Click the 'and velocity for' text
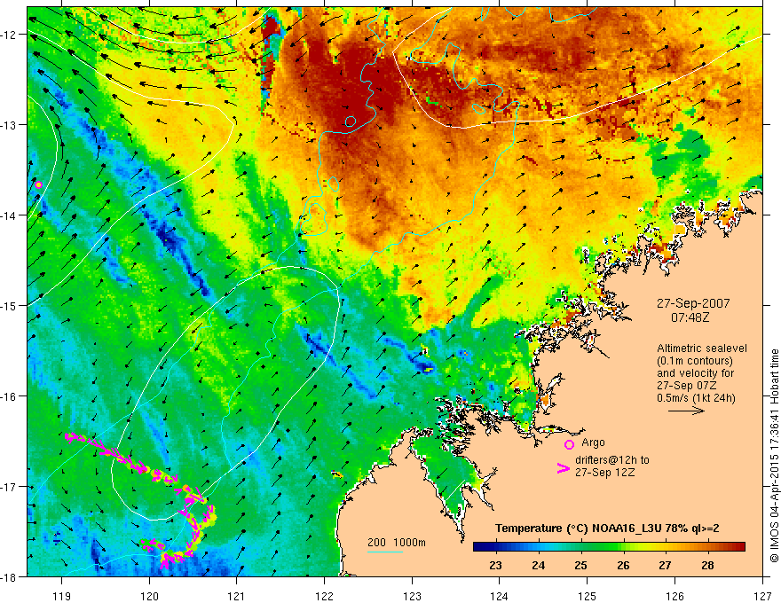781x603 pixels. pyautogui.click(x=695, y=373)
